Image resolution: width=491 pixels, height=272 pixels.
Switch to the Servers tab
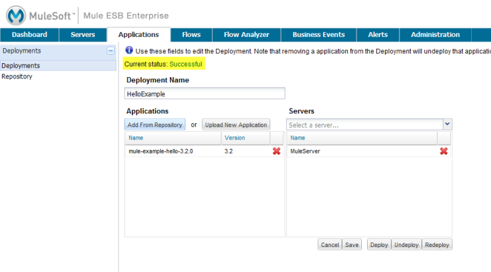[x=83, y=35]
